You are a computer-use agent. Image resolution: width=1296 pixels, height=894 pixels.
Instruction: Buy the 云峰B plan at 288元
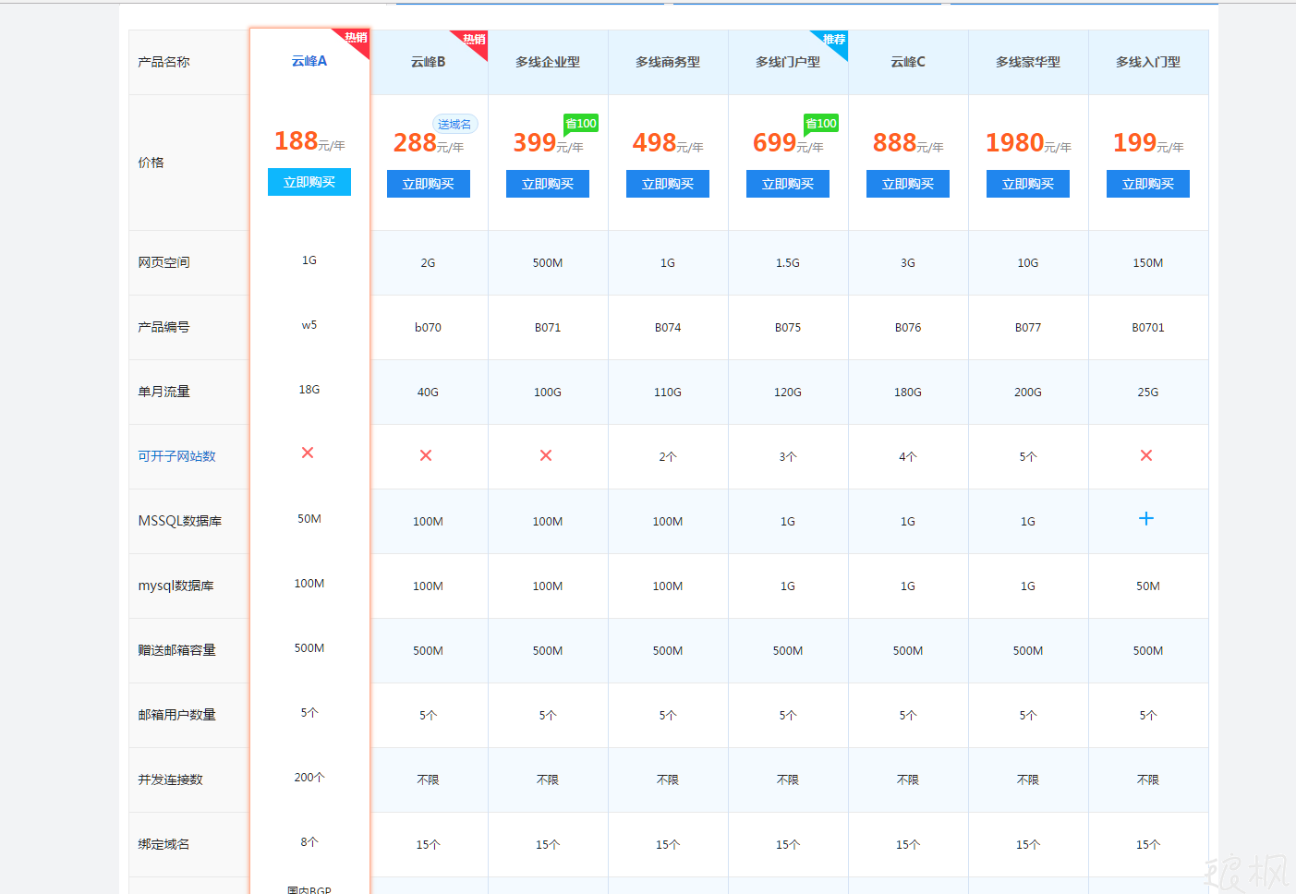pyautogui.click(x=429, y=184)
